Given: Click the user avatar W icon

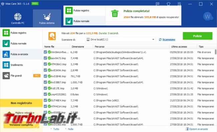Looking at the screenshot, I should point(208,16).
